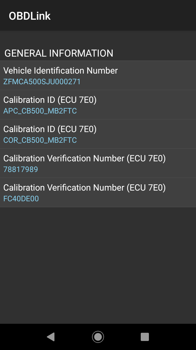
Task: Tap the empty area below the information list
Action: click(x=98, y=262)
